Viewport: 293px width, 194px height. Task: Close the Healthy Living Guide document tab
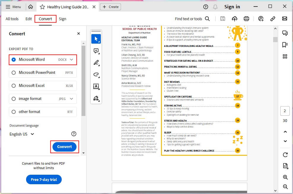point(94,7)
